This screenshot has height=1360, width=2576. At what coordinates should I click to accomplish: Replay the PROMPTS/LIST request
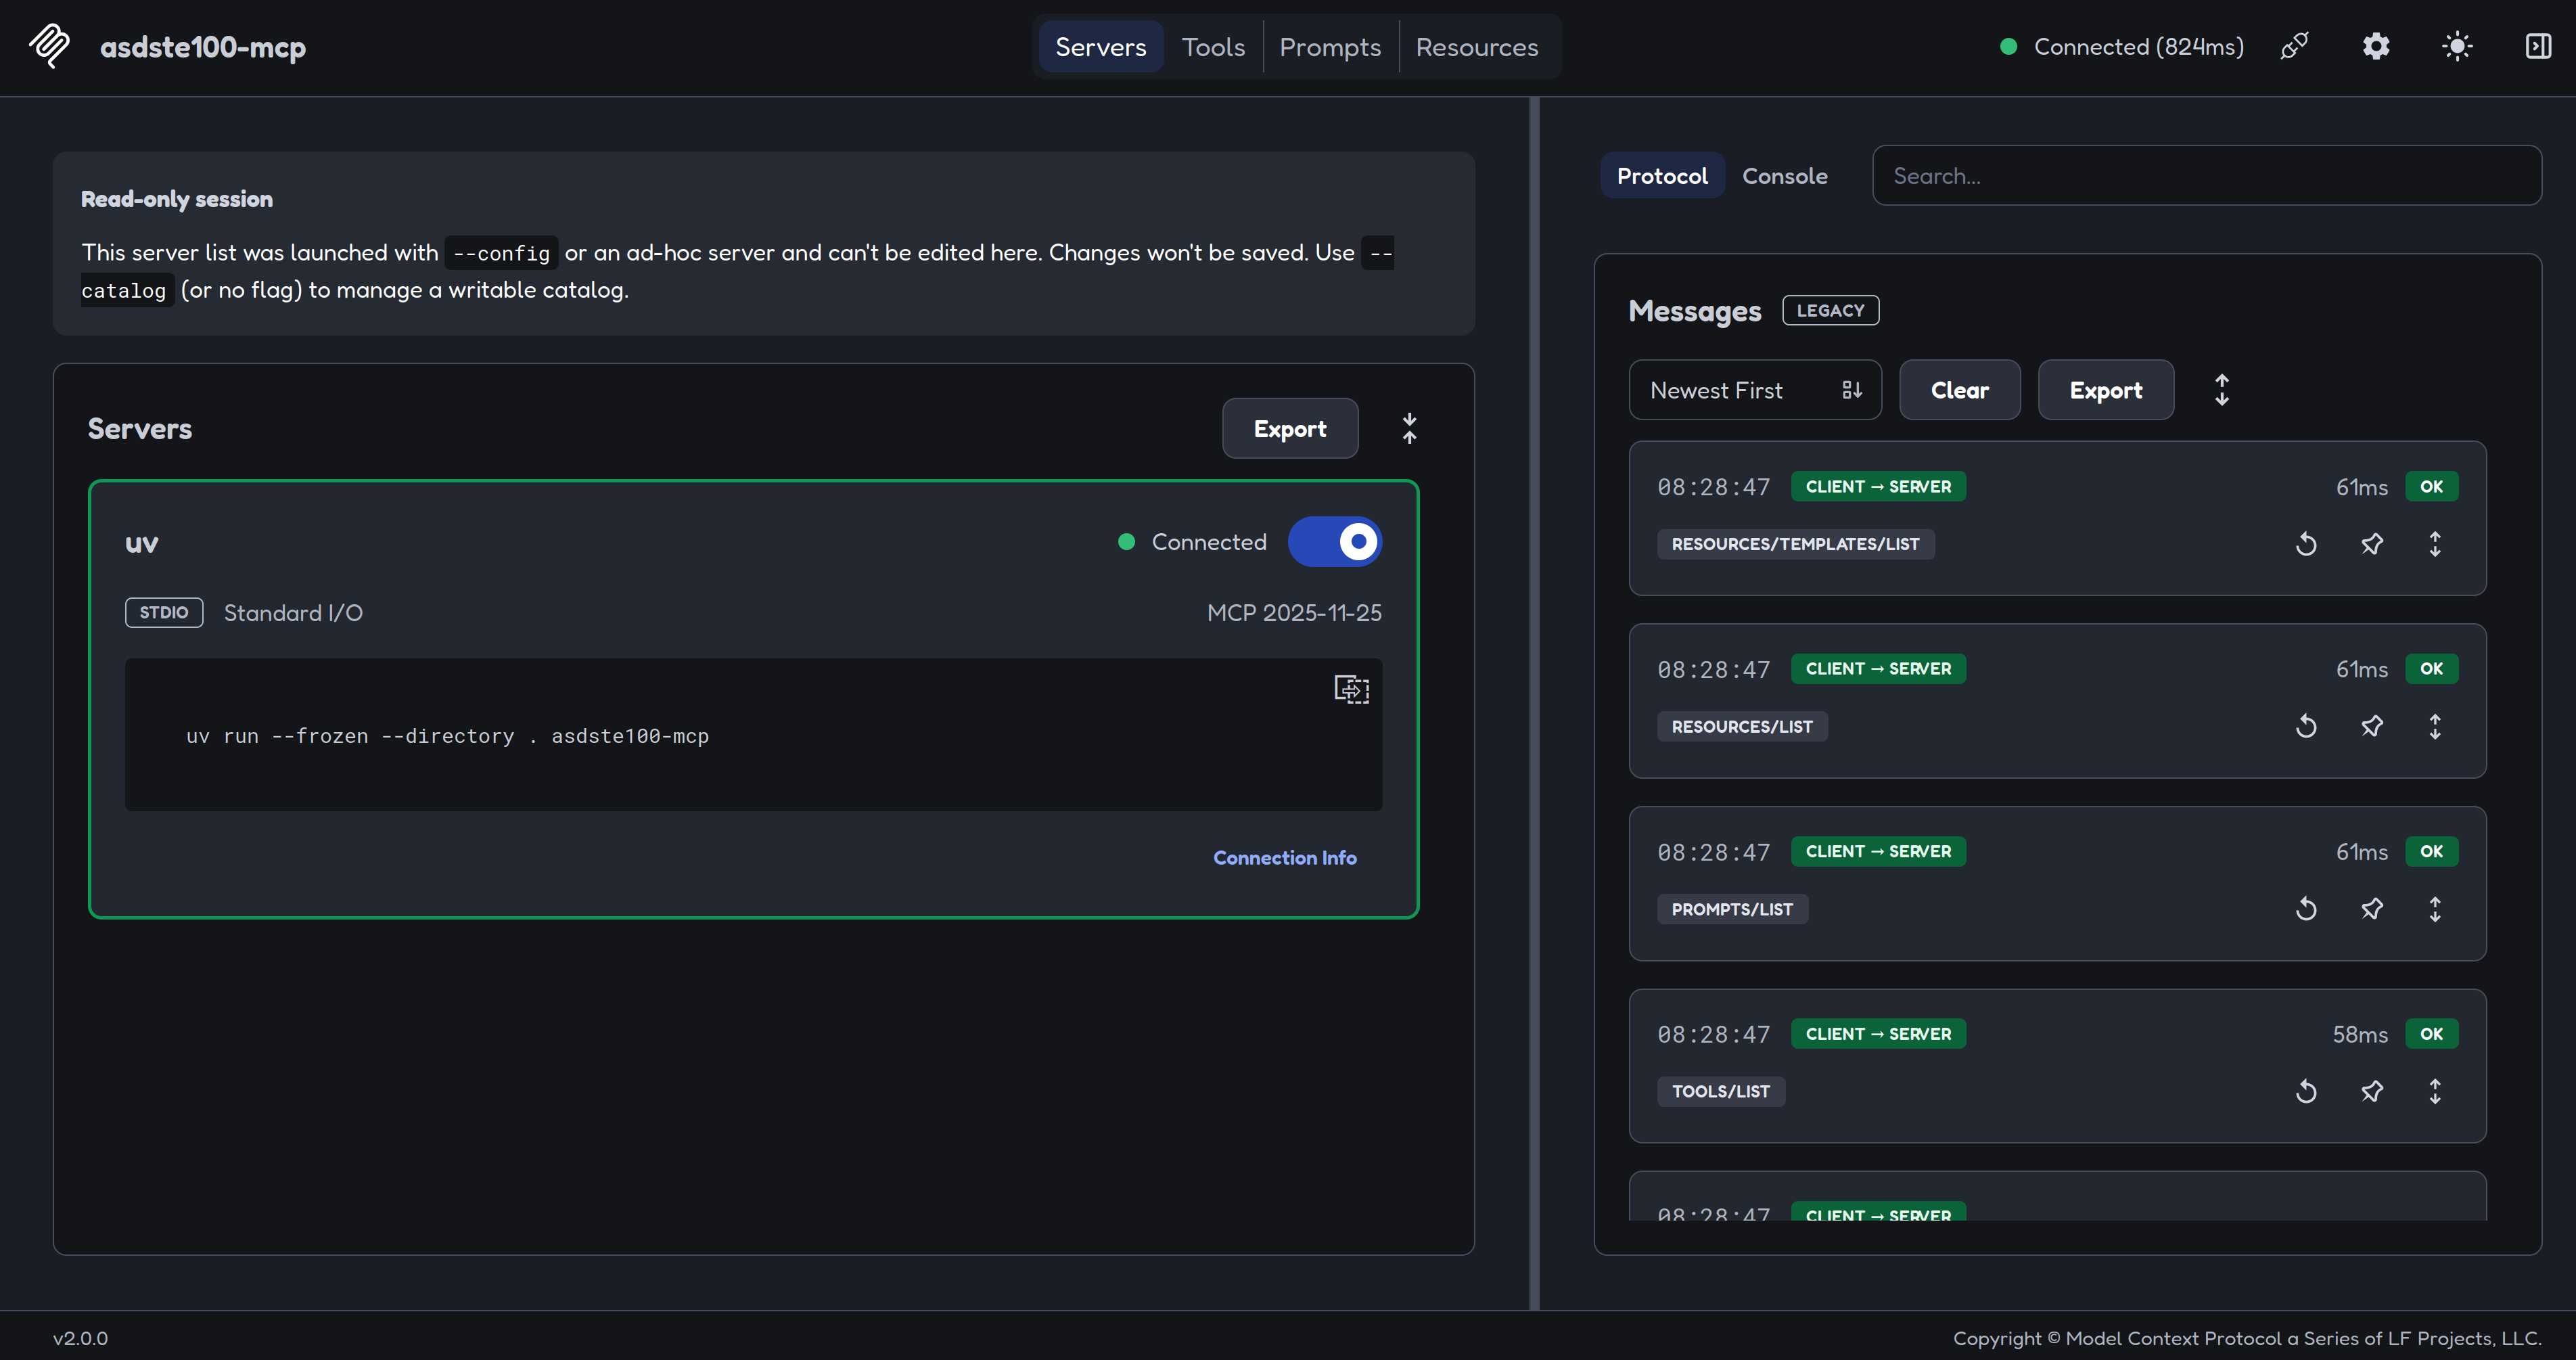pyautogui.click(x=2306, y=909)
